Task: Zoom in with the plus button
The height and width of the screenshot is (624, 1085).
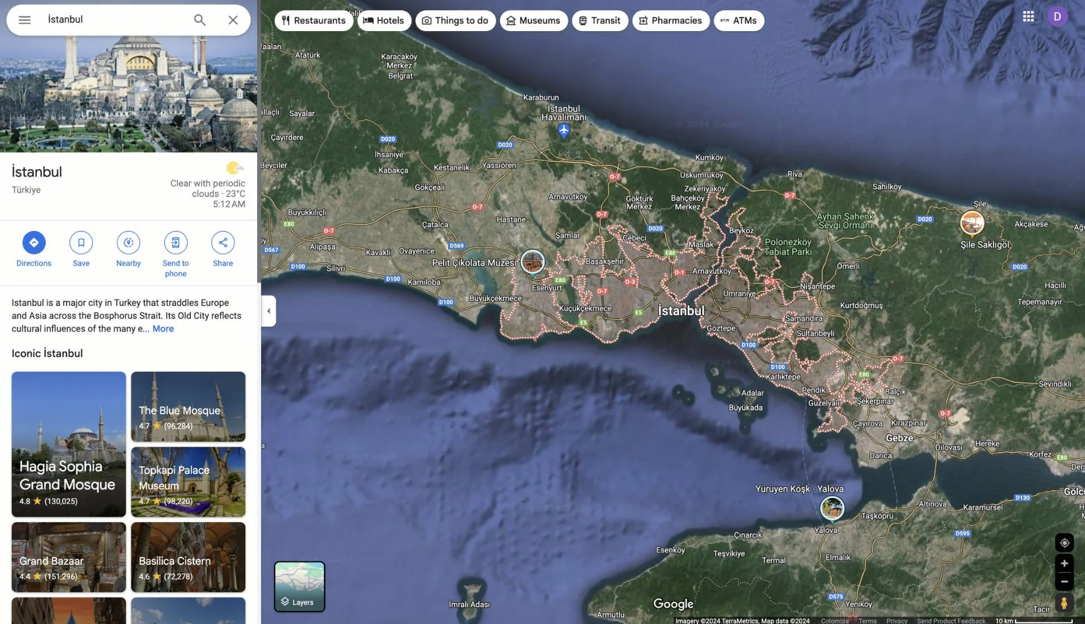Action: 1064,564
